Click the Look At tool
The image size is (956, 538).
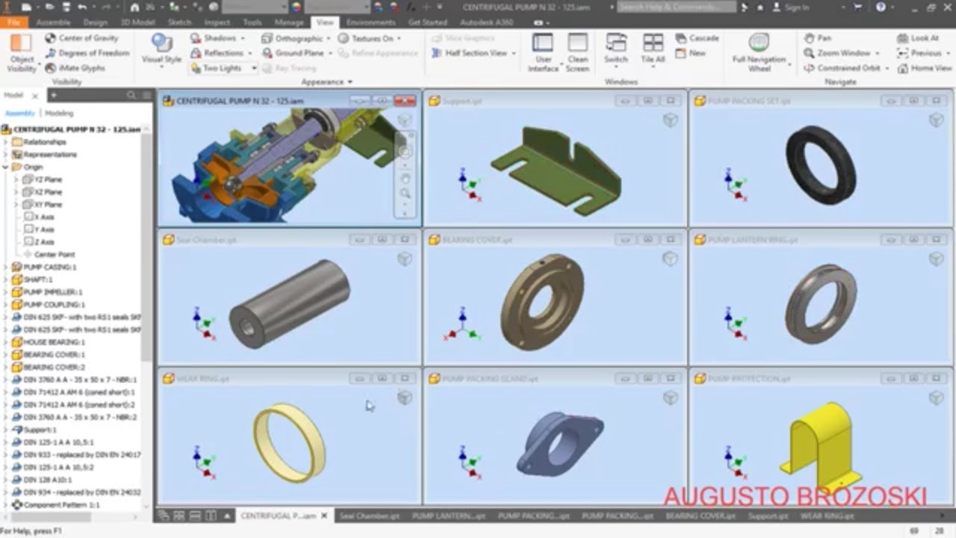pyautogui.click(x=918, y=38)
